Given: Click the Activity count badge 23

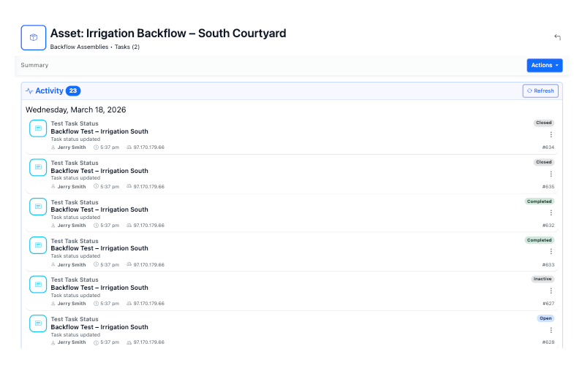Looking at the screenshot, I should pos(73,91).
